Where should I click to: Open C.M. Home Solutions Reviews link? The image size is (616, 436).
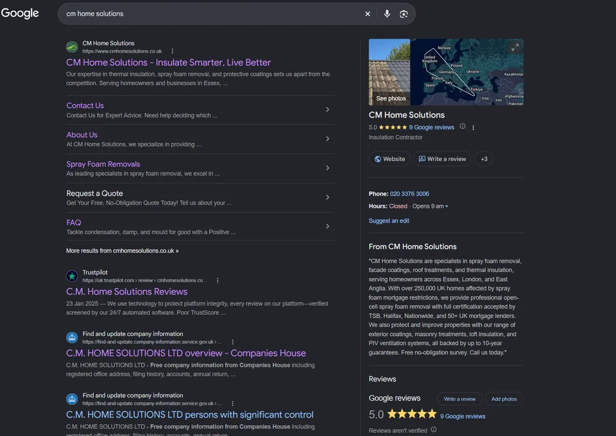coord(126,292)
